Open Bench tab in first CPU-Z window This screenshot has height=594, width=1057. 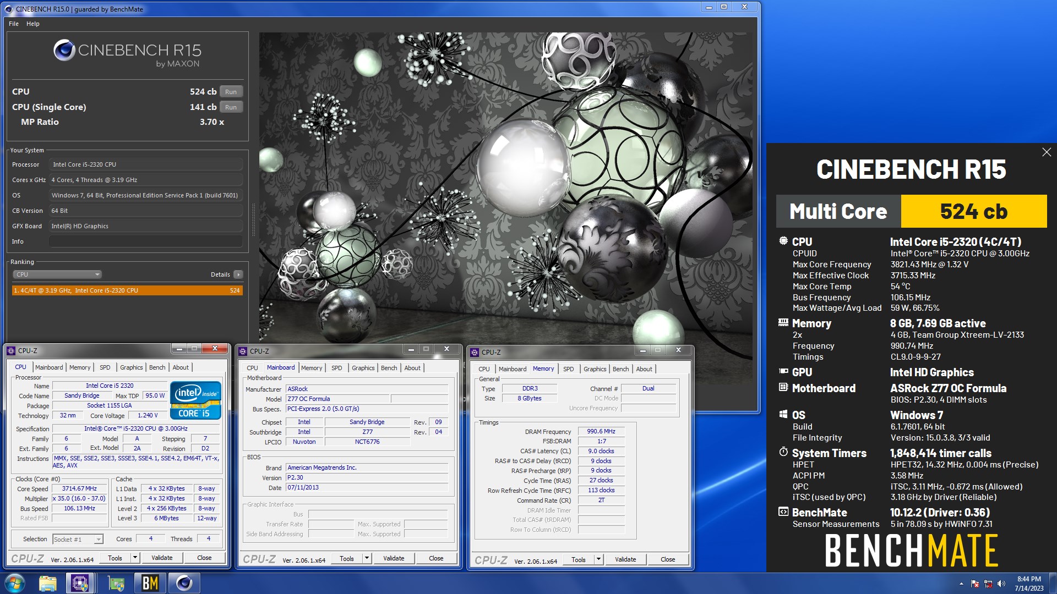157,367
